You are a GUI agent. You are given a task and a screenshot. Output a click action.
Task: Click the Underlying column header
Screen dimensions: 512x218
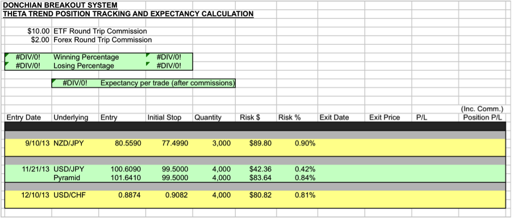click(75, 117)
